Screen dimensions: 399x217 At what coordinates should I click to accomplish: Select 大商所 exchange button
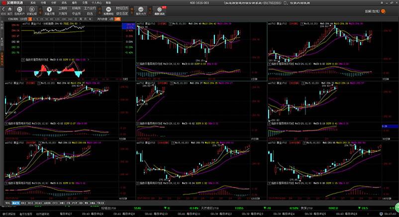pyautogui.click(x=63, y=13)
